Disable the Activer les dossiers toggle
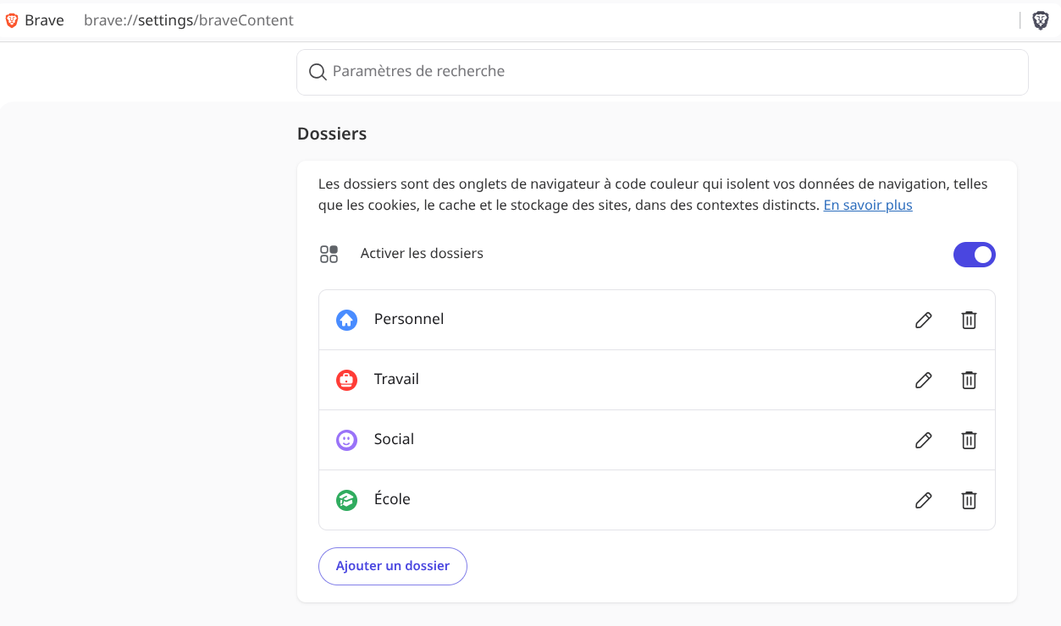 tap(974, 255)
